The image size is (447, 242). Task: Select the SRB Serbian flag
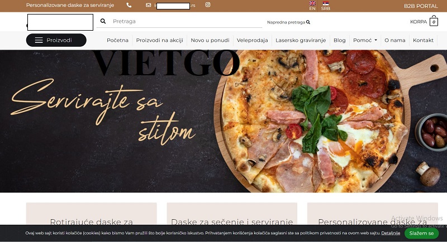pos(325,5)
